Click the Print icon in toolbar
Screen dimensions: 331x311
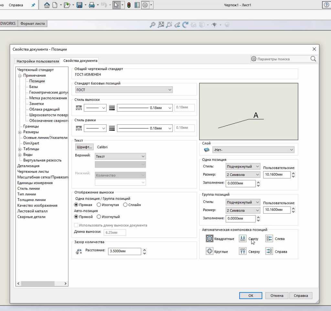(91, 5)
